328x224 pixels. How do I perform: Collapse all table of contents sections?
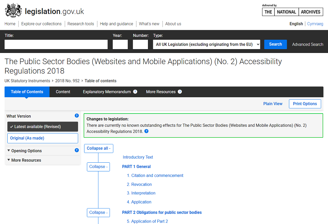pos(98,148)
